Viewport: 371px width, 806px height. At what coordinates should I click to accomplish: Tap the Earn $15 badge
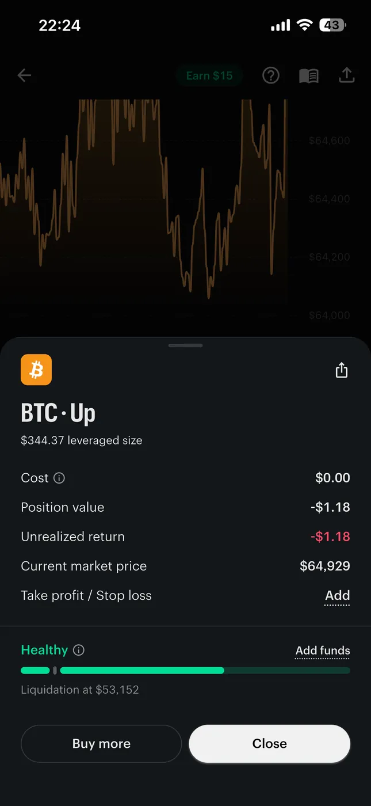pos(209,75)
